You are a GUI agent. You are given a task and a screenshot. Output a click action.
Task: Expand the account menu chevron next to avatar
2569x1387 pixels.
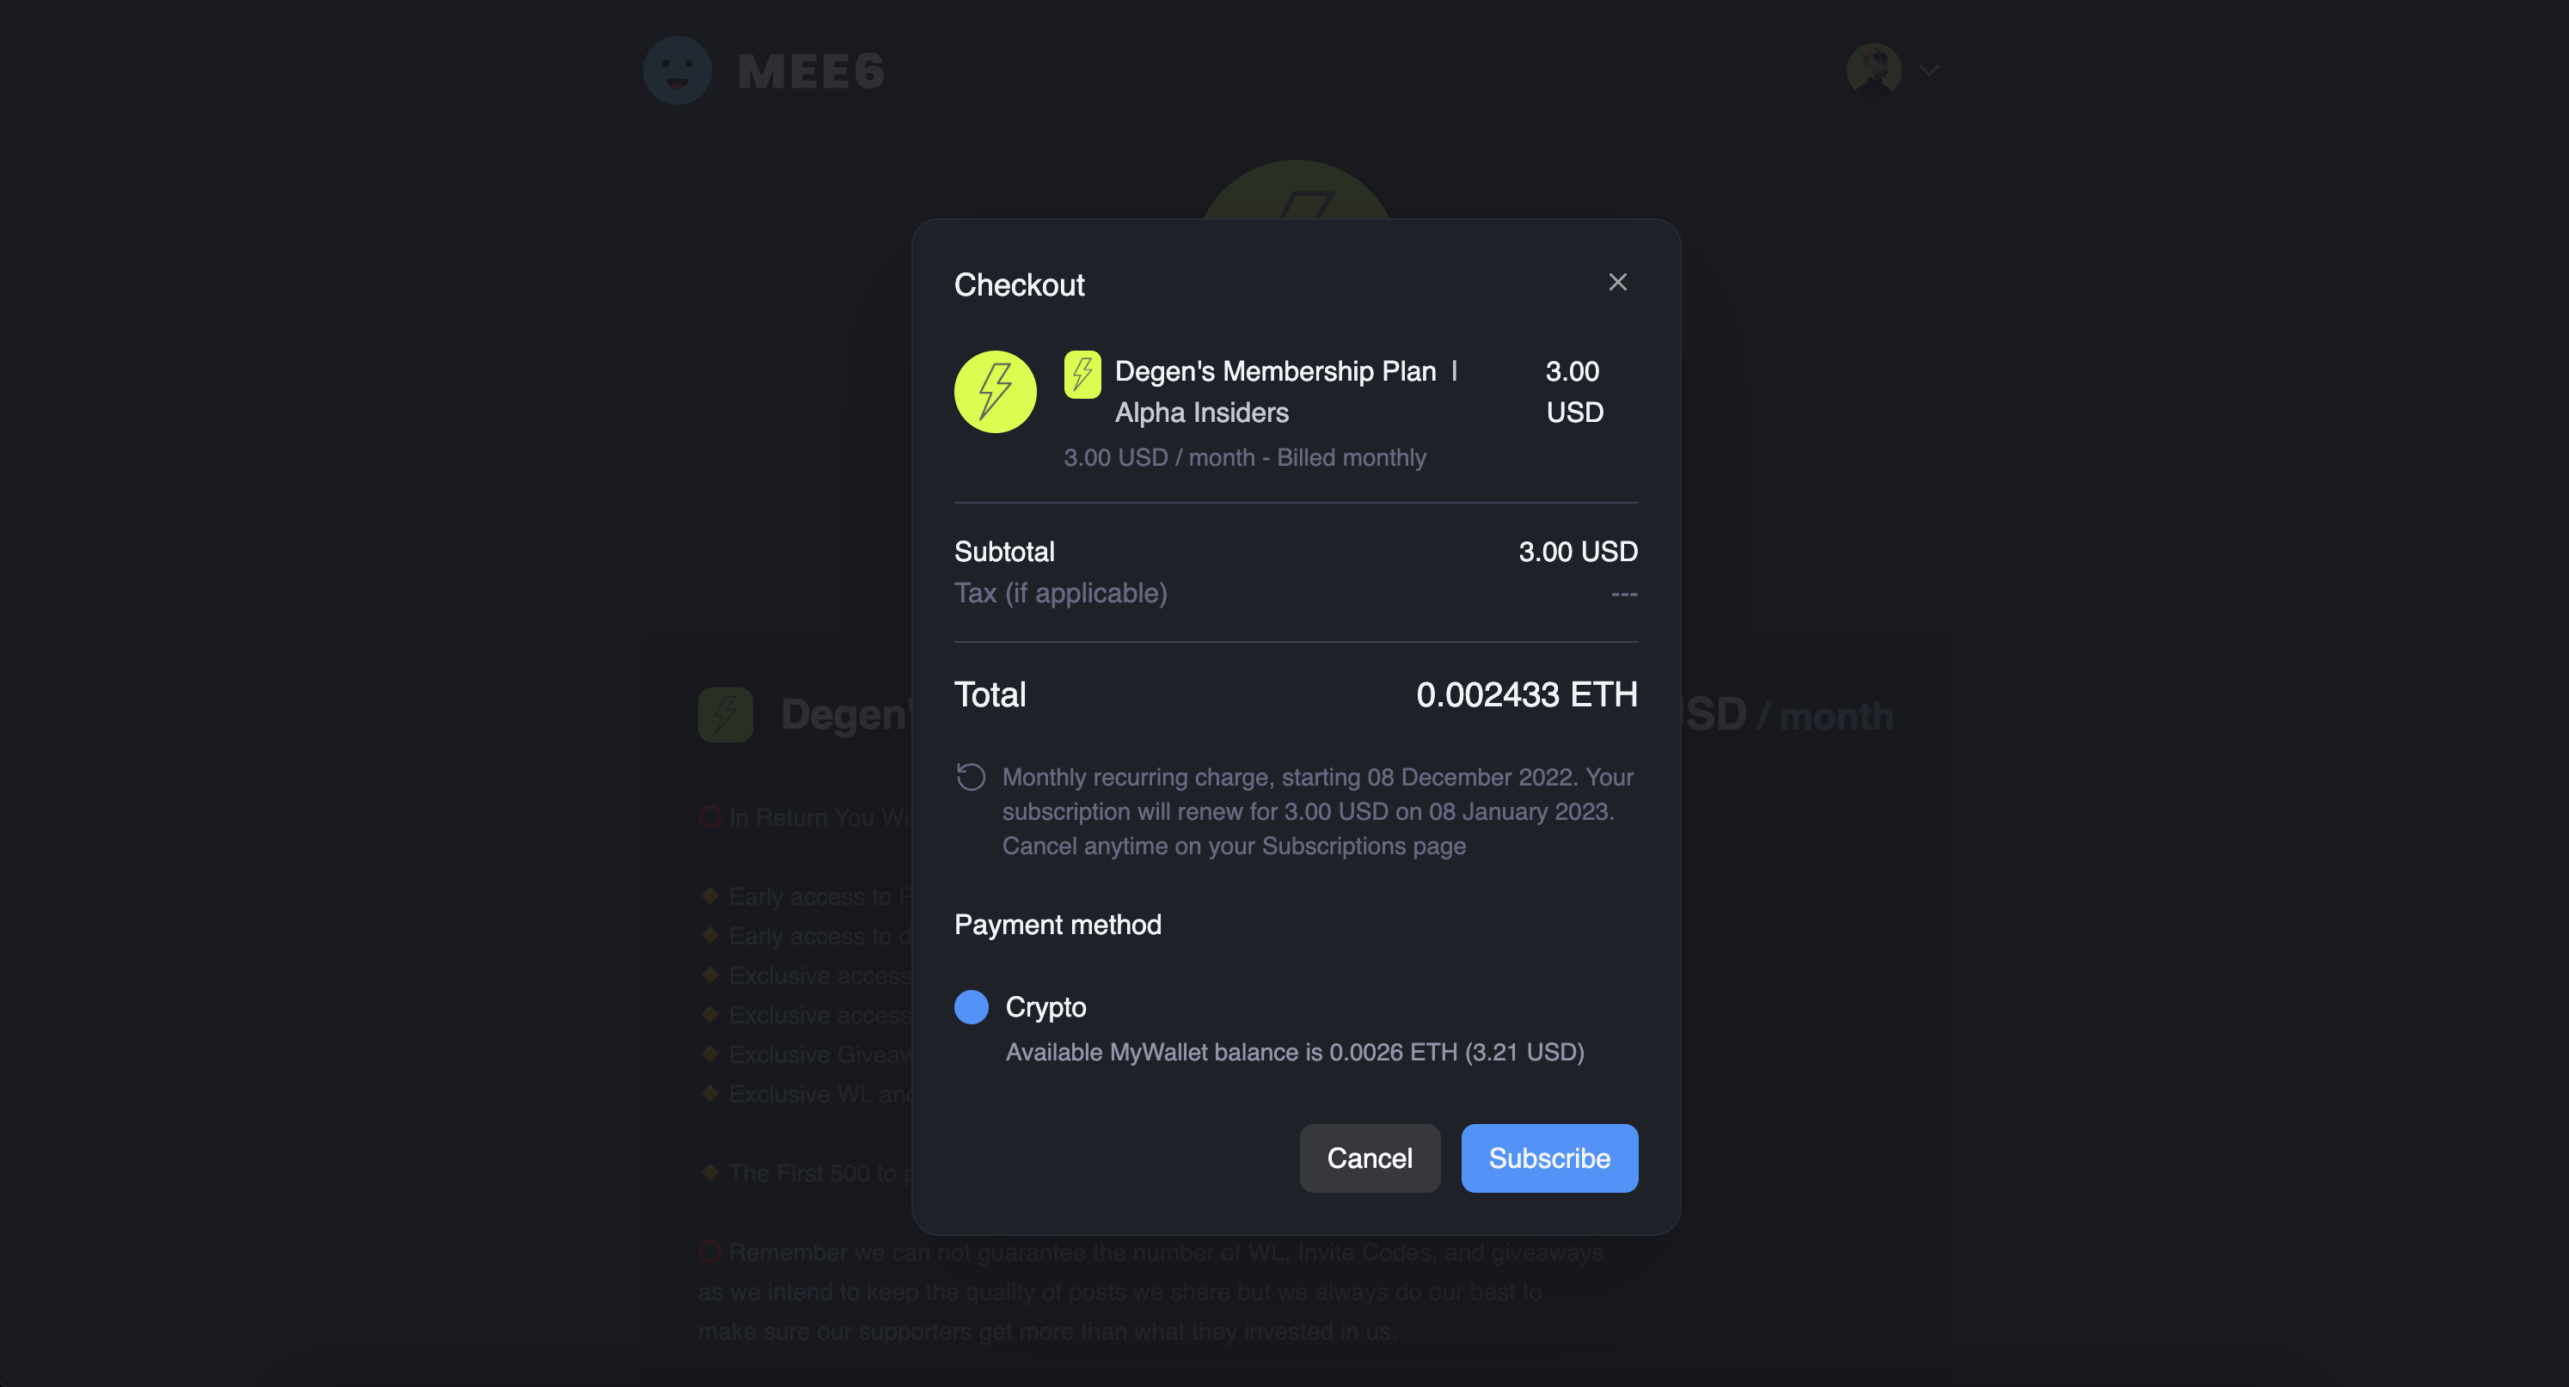pos(1928,70)
